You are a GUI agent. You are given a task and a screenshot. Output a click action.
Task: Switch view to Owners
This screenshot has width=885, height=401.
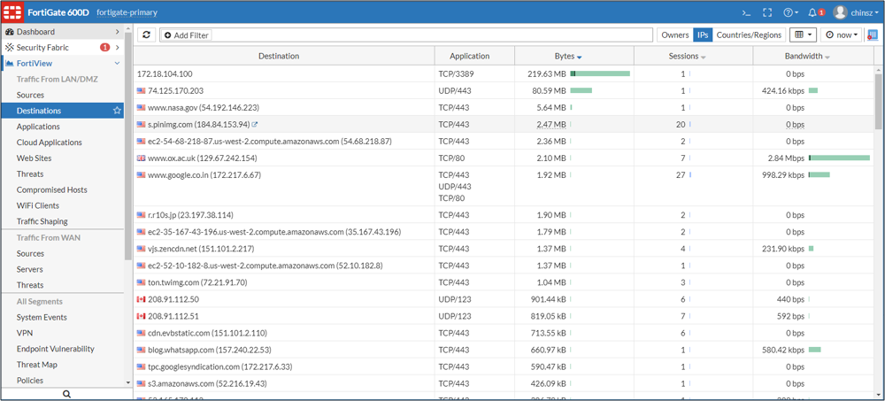tap(675, 35)
